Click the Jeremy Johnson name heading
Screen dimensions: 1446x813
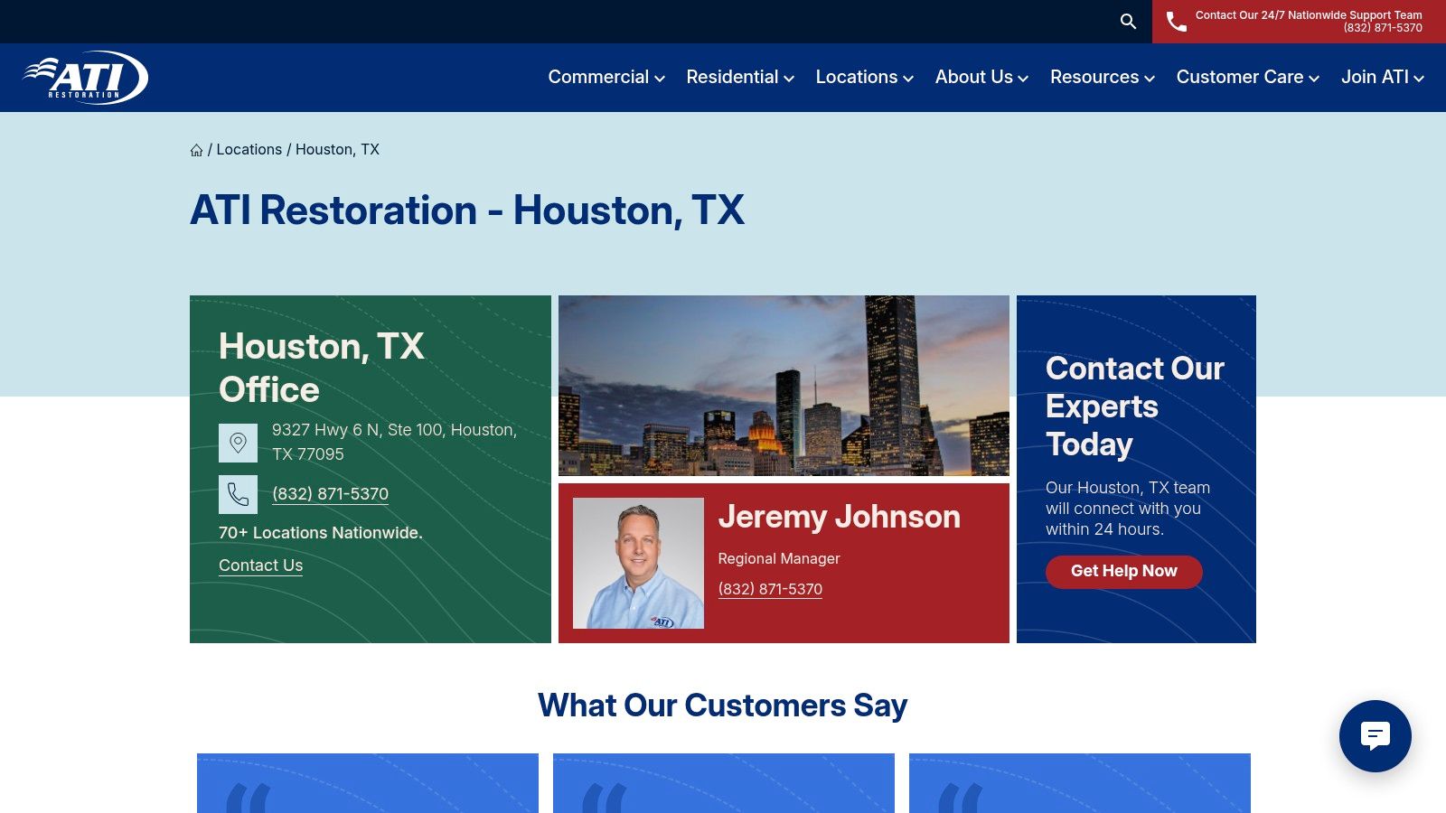[x=839, y=517]
